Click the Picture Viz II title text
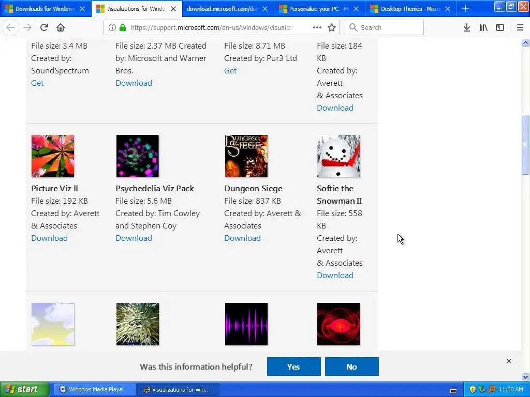This screenshot has width=530, height=397. (55, 188)
